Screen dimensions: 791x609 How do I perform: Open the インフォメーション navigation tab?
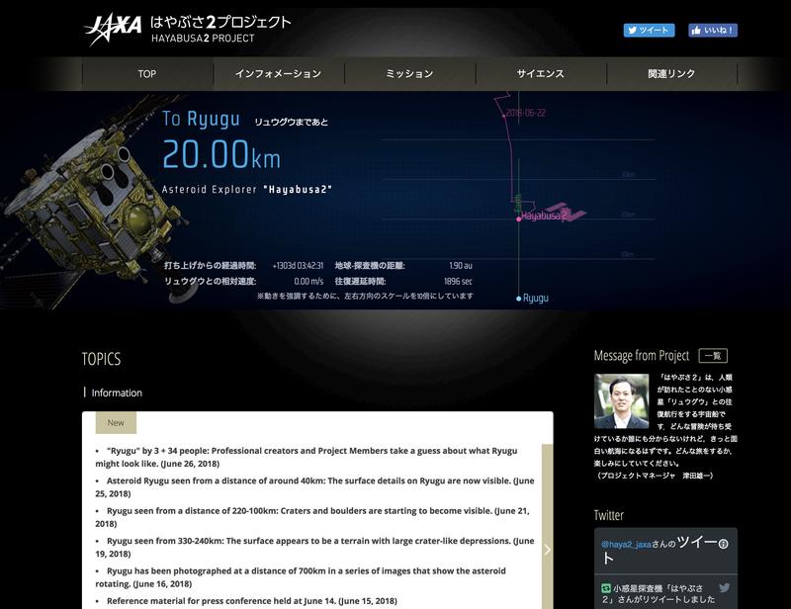tap(279, 74)
